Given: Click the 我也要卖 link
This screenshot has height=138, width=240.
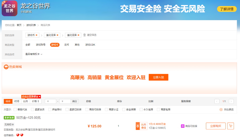Looking at the screenshot, I should coord(229,110).
